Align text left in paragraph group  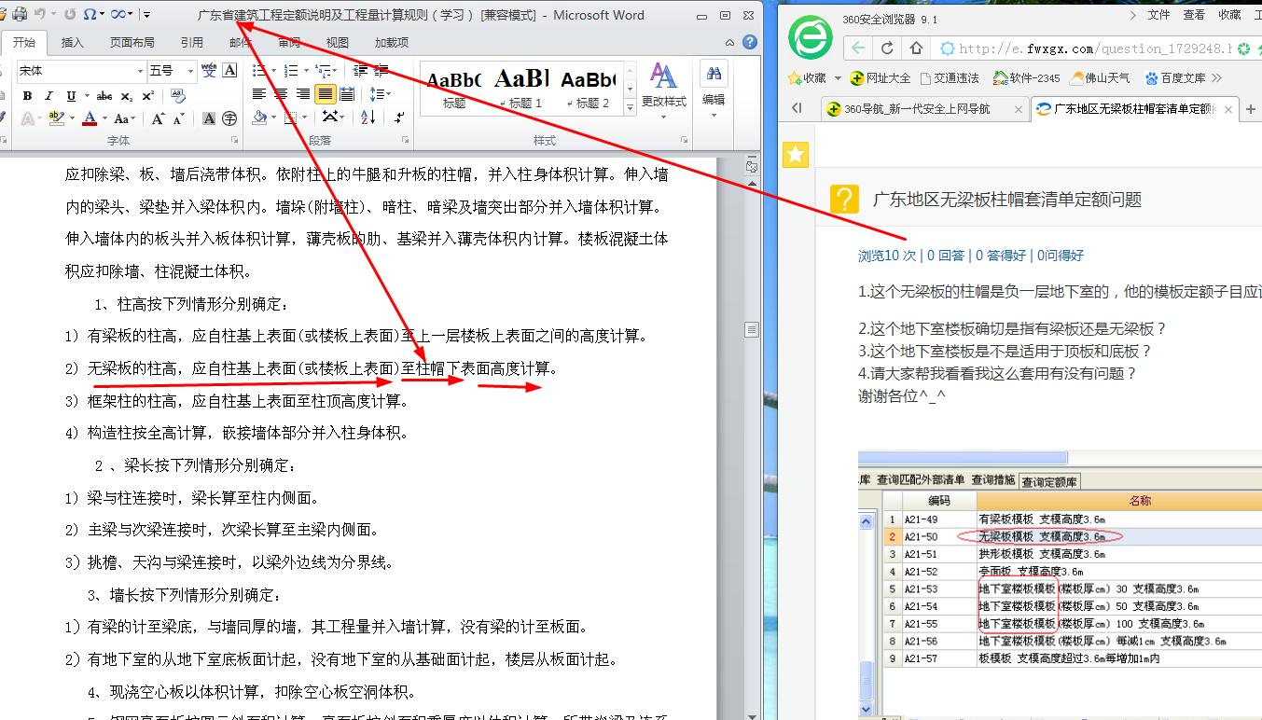[x=259, y=94]
